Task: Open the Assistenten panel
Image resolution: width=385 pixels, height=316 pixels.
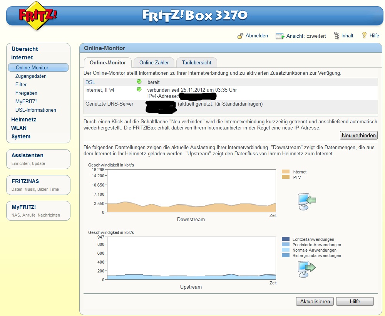Action: (x=38, y=159)
